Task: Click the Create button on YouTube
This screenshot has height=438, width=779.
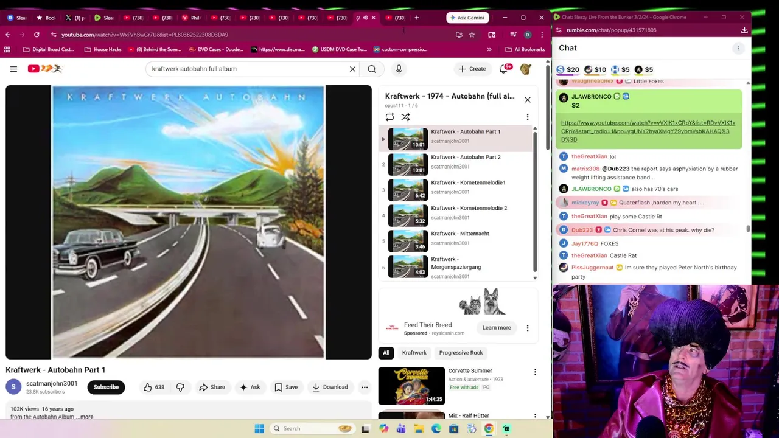Action: (472, 69)
